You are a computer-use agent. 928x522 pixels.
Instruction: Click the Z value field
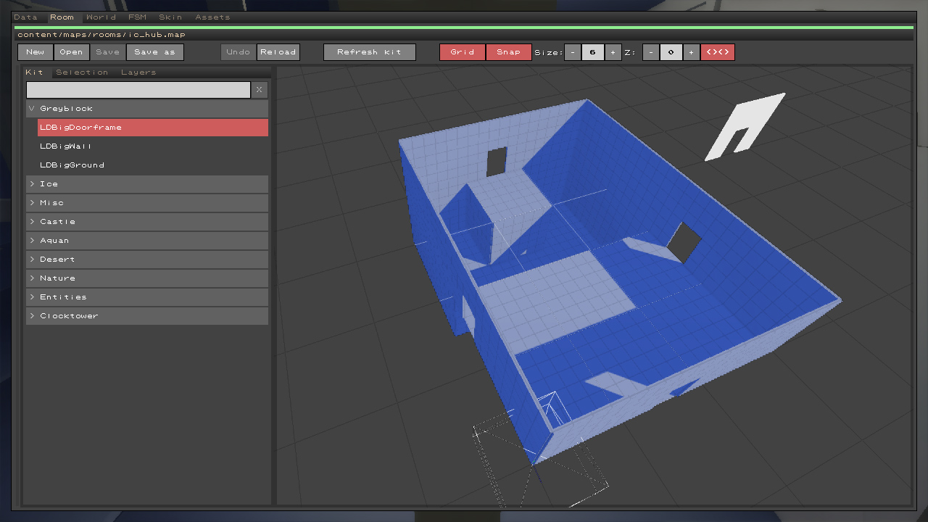(671, 52)
